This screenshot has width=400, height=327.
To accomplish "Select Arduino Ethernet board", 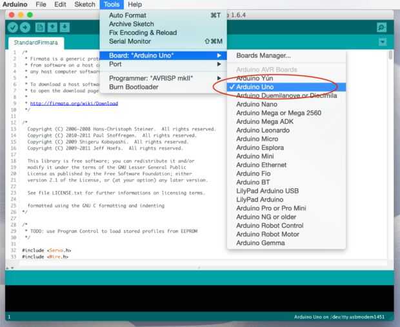I will click(x=286, y=165).
